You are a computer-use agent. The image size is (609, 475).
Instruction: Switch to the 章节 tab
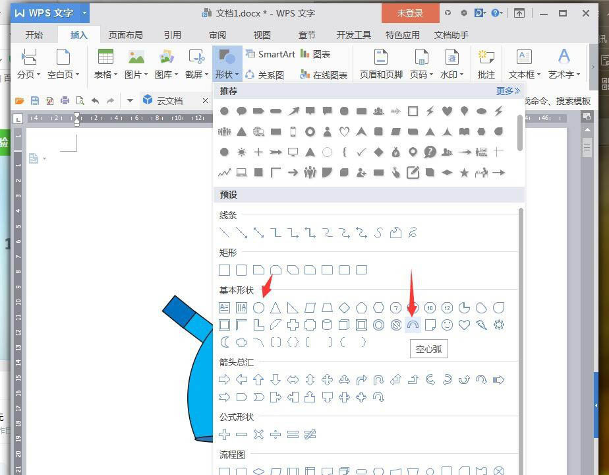307,35
